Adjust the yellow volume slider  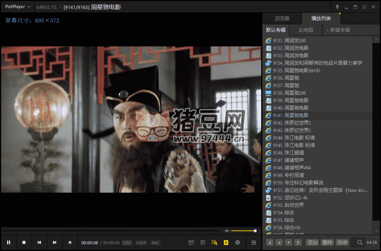tap(244, 231)
